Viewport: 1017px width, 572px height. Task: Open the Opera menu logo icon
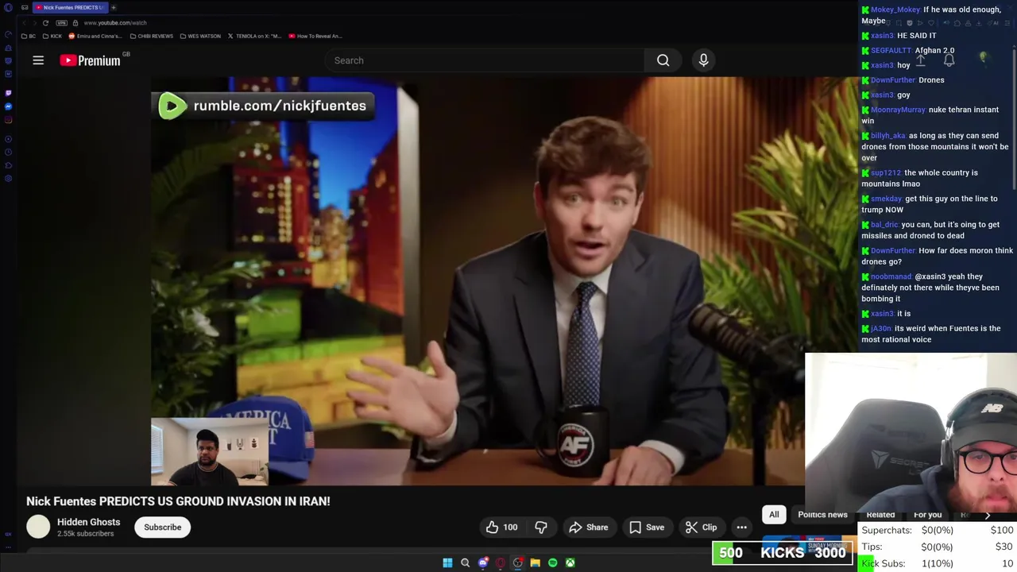click(x=8, y=7)
